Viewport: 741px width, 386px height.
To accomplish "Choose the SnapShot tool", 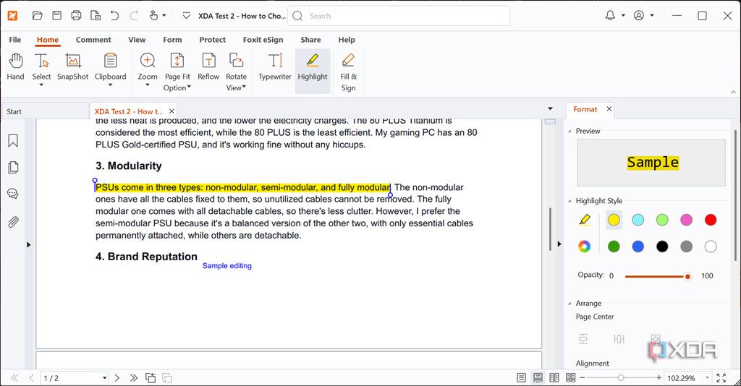I will pos(73,66).
